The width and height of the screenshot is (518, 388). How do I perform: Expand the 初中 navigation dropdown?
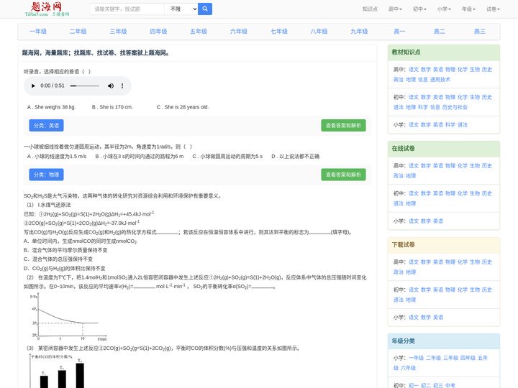click(x=419, y=9)
